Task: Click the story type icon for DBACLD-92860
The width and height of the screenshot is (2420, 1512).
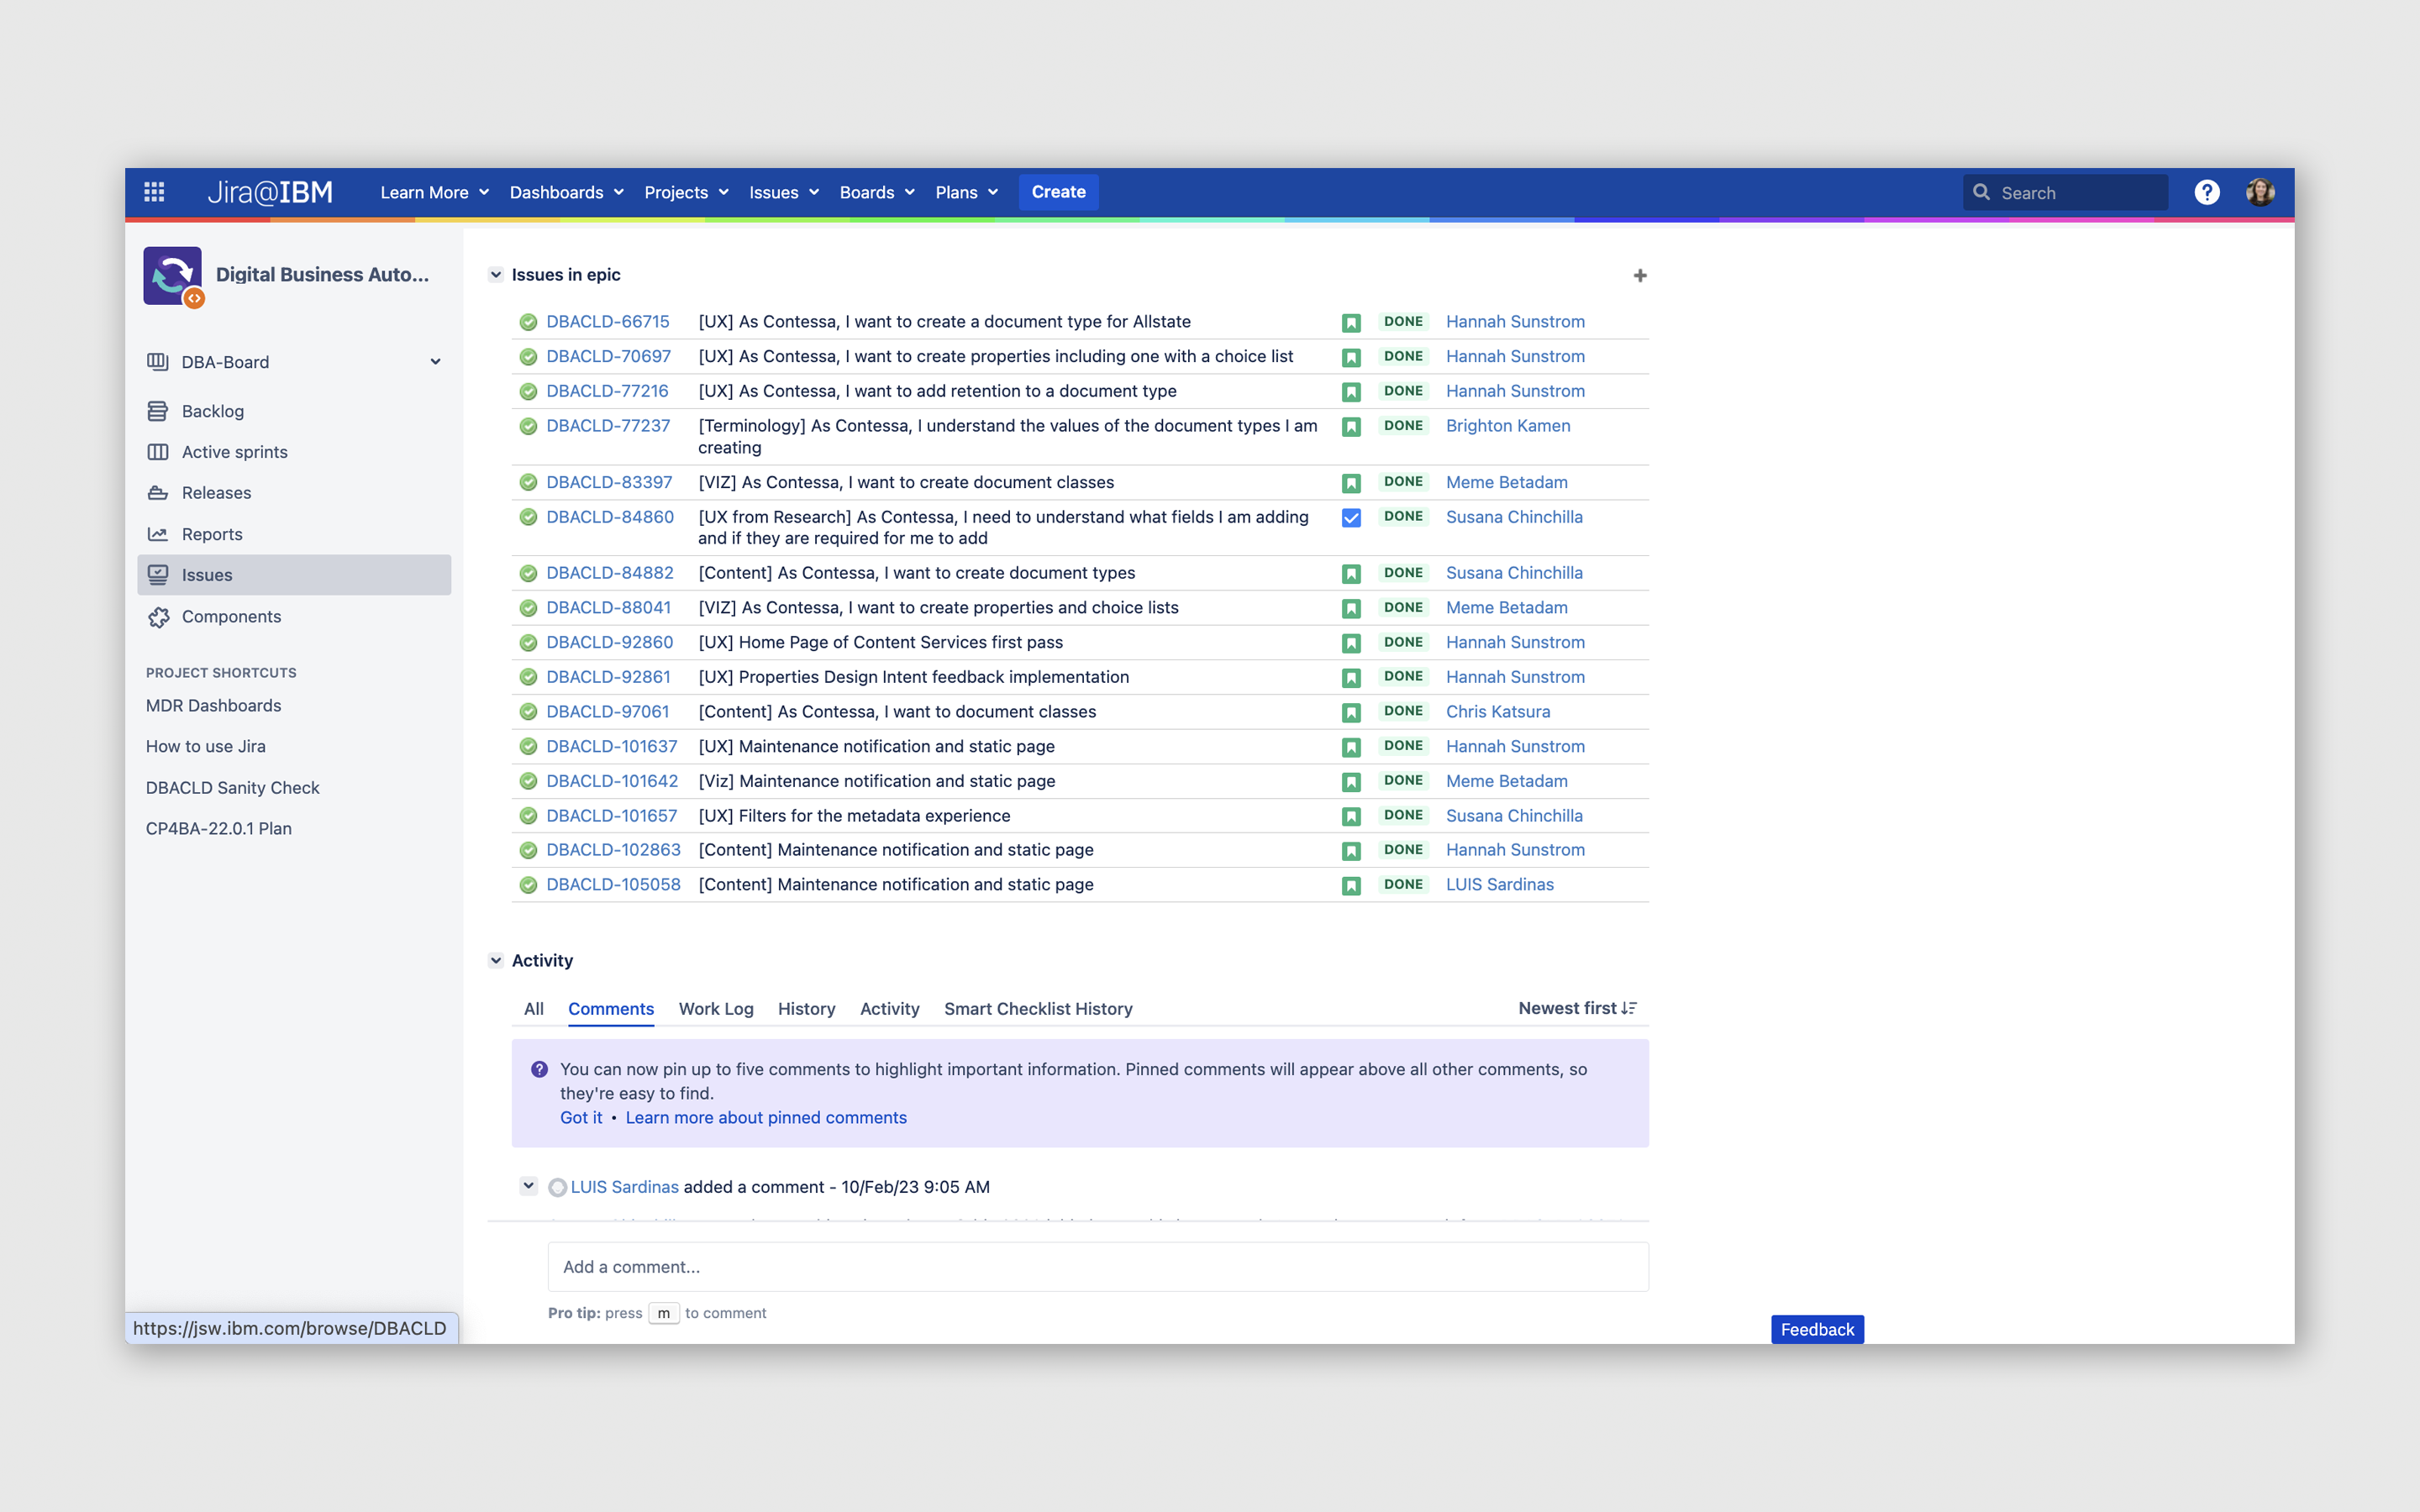Action: tap(1351, 643)
